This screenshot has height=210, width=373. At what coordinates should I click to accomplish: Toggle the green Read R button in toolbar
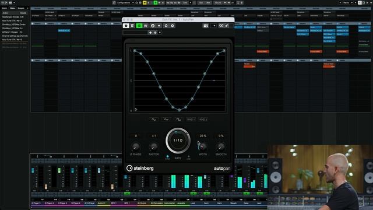(156, 2)
